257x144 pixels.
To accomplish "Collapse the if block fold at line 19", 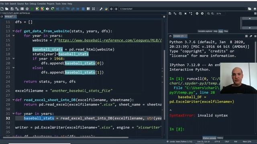I will tap(13, 58).
